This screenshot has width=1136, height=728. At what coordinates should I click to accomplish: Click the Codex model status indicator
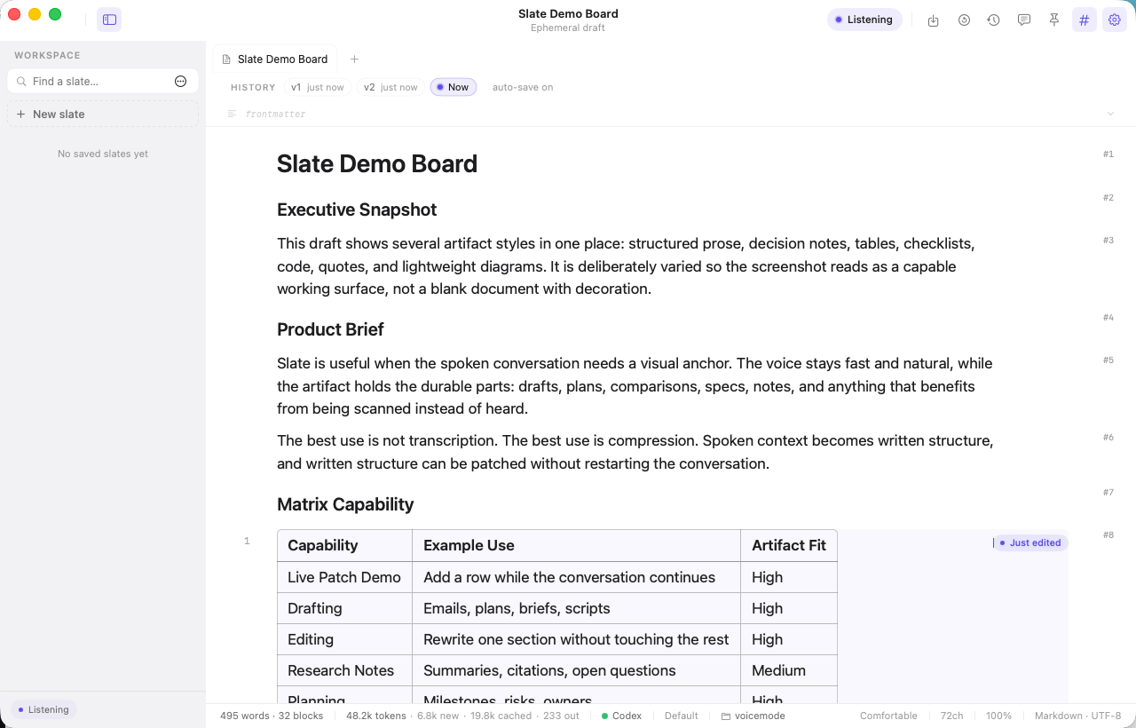(621, 716)
